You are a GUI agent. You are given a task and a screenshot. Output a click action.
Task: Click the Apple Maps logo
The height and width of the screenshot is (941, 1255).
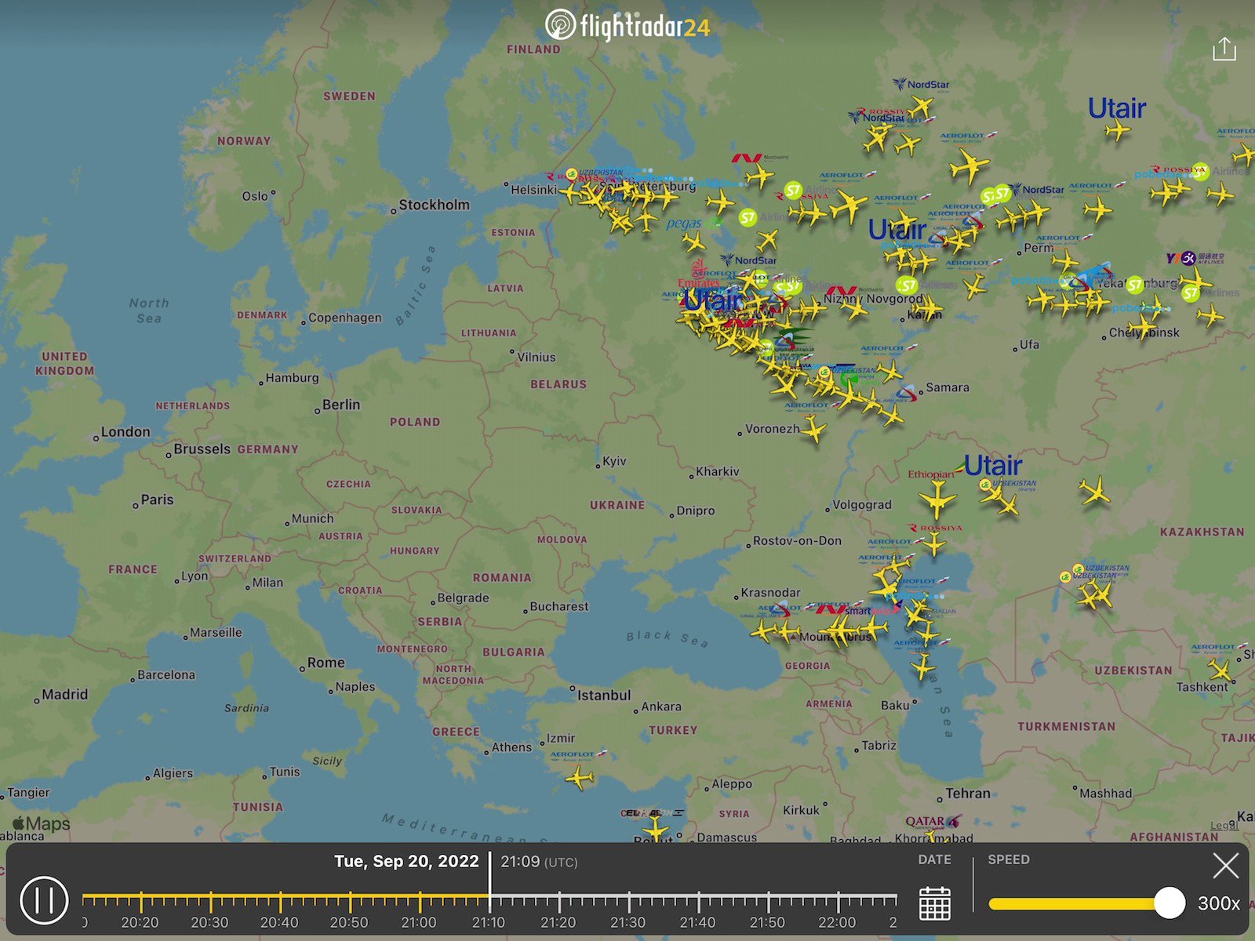coord(42,823)
